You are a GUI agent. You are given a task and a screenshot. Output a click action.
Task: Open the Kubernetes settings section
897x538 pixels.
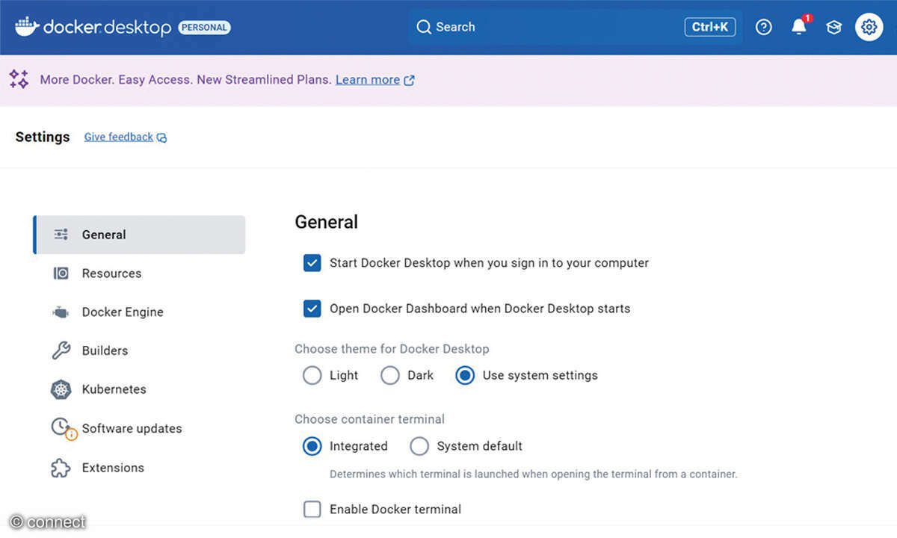(x=139, y=389)
